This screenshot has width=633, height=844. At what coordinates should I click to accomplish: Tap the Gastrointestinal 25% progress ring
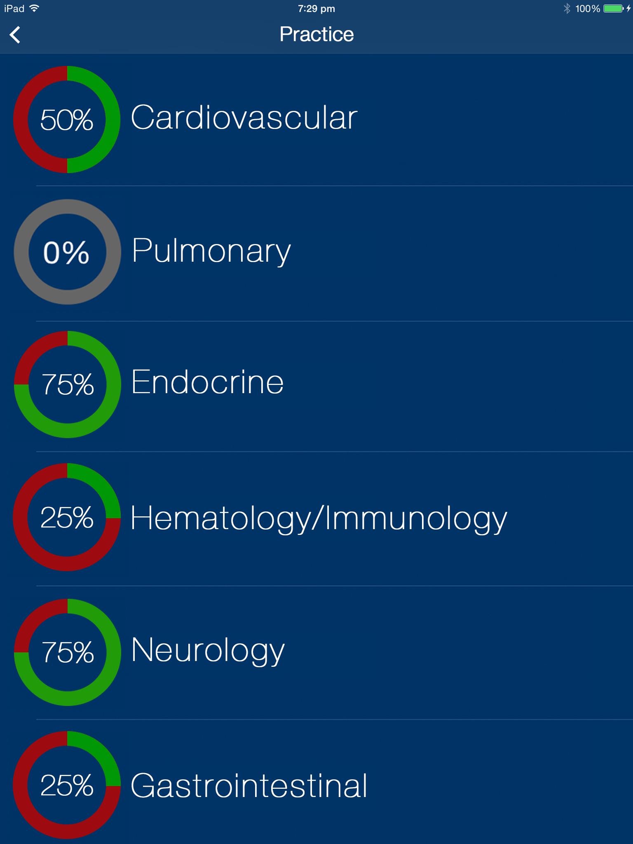67,785
